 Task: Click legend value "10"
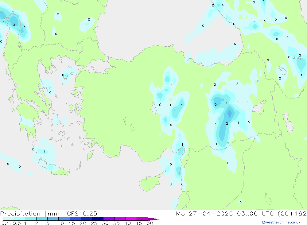(60, 223)
